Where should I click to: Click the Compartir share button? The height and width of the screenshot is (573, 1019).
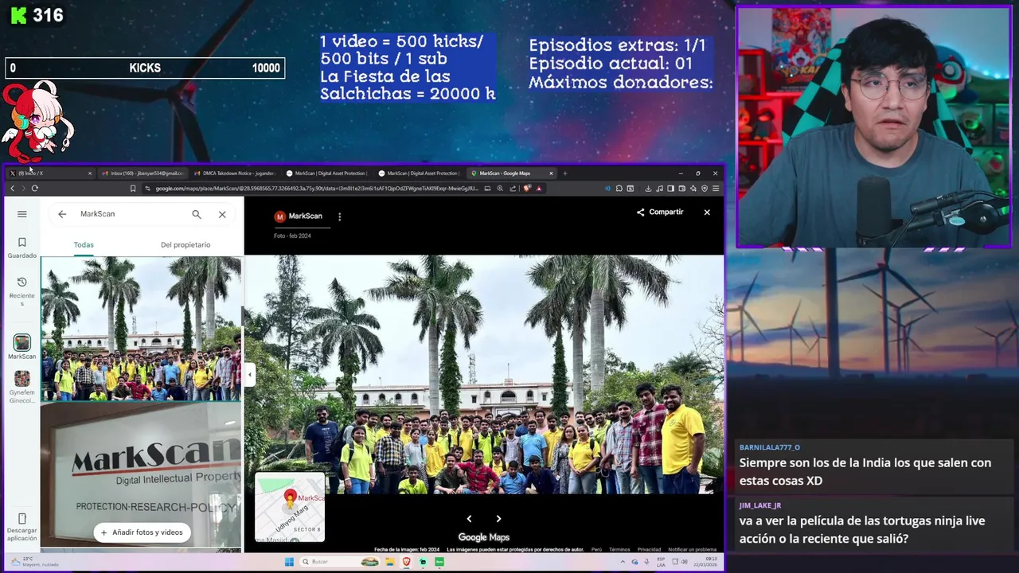tap(660, 212)
